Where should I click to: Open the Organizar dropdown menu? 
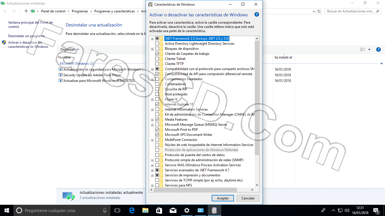tap(69, 49)
